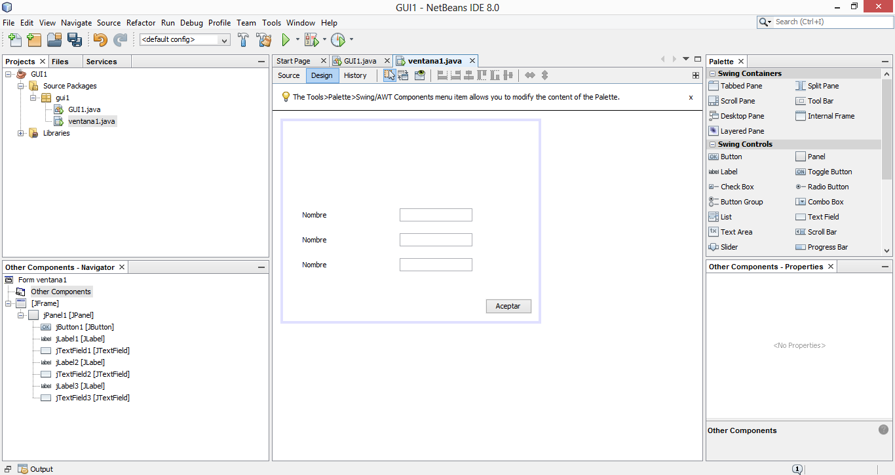Image resolution: width=895 pixels, height=475 pixels.
Task: Select the Selection Mode tool in form designer
Action: (x=390, y=75)
